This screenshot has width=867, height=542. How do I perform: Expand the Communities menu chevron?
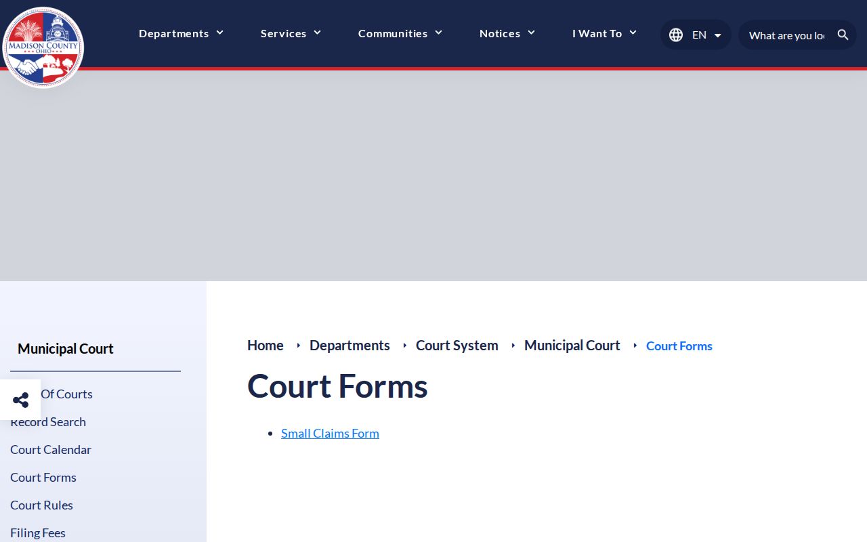[438, 33]
